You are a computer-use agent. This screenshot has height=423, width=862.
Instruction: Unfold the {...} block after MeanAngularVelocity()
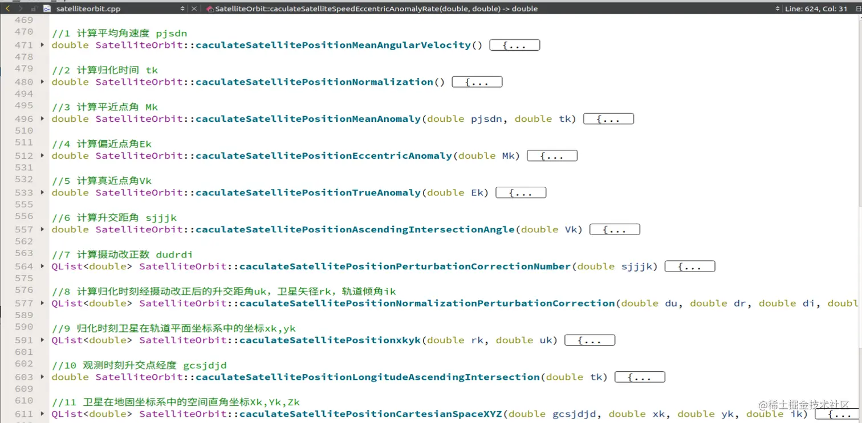pos(515,45)
